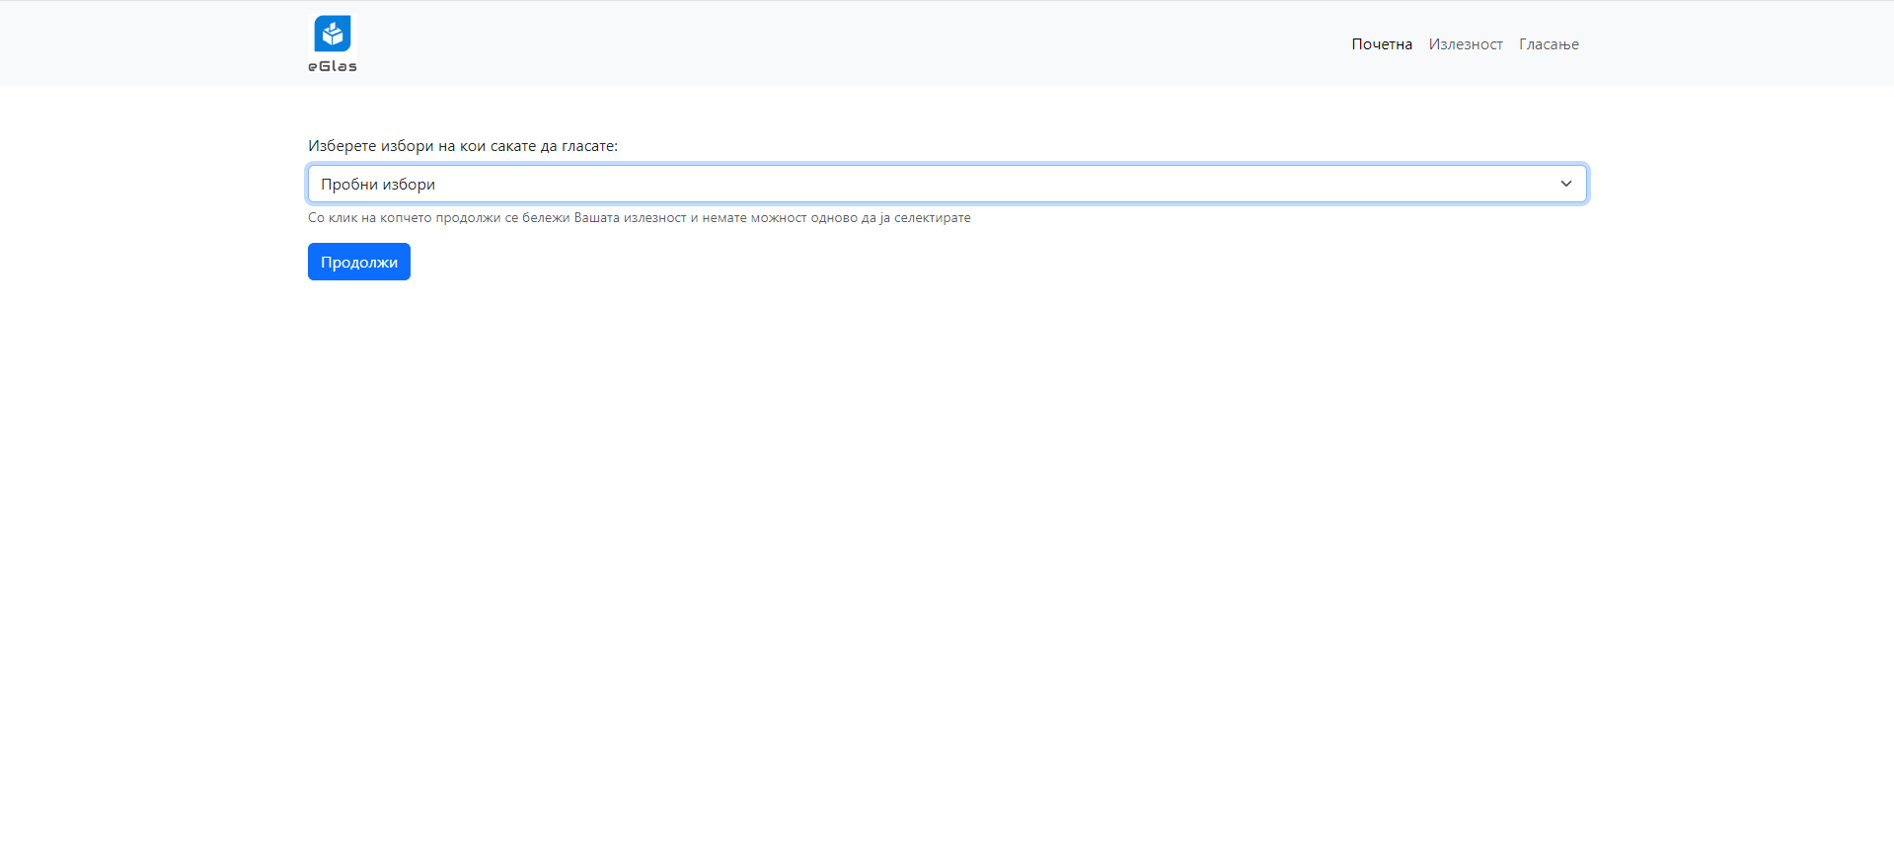The height and width of the screenshot is (847, 1894).
Task: Click the word гласате in the form label
Action: [589, 146]
